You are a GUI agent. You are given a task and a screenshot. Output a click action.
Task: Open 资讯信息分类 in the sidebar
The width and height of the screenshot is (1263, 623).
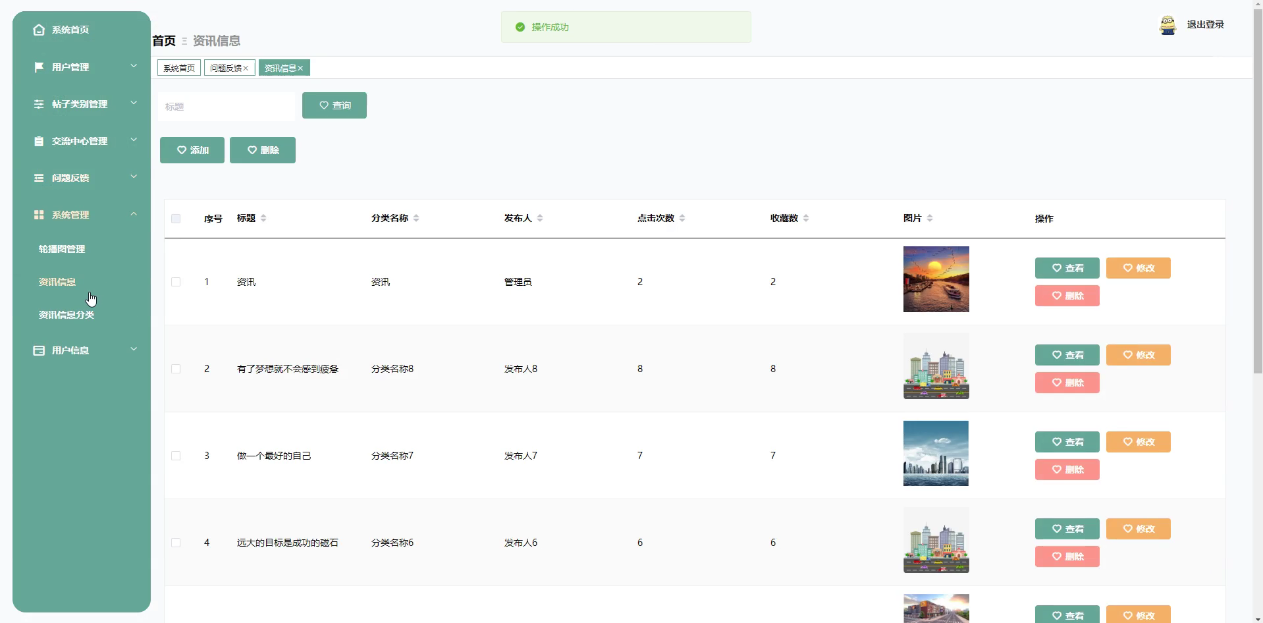(x=67, y=315)
